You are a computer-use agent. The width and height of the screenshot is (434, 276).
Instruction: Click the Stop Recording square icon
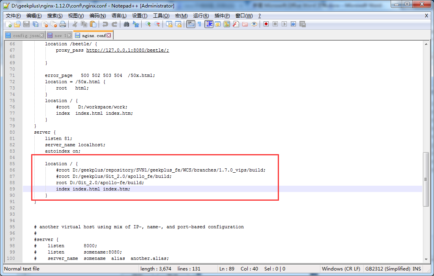pyautogui.click(x=275, y=24)
